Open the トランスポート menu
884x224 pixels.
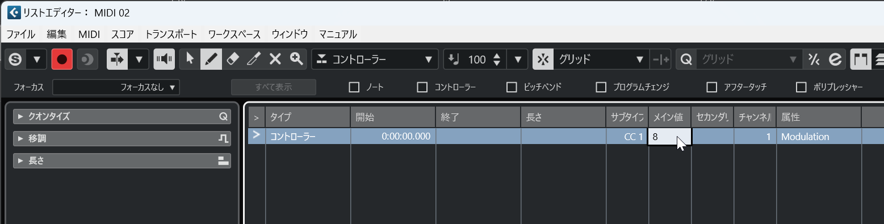click(171, 34)
